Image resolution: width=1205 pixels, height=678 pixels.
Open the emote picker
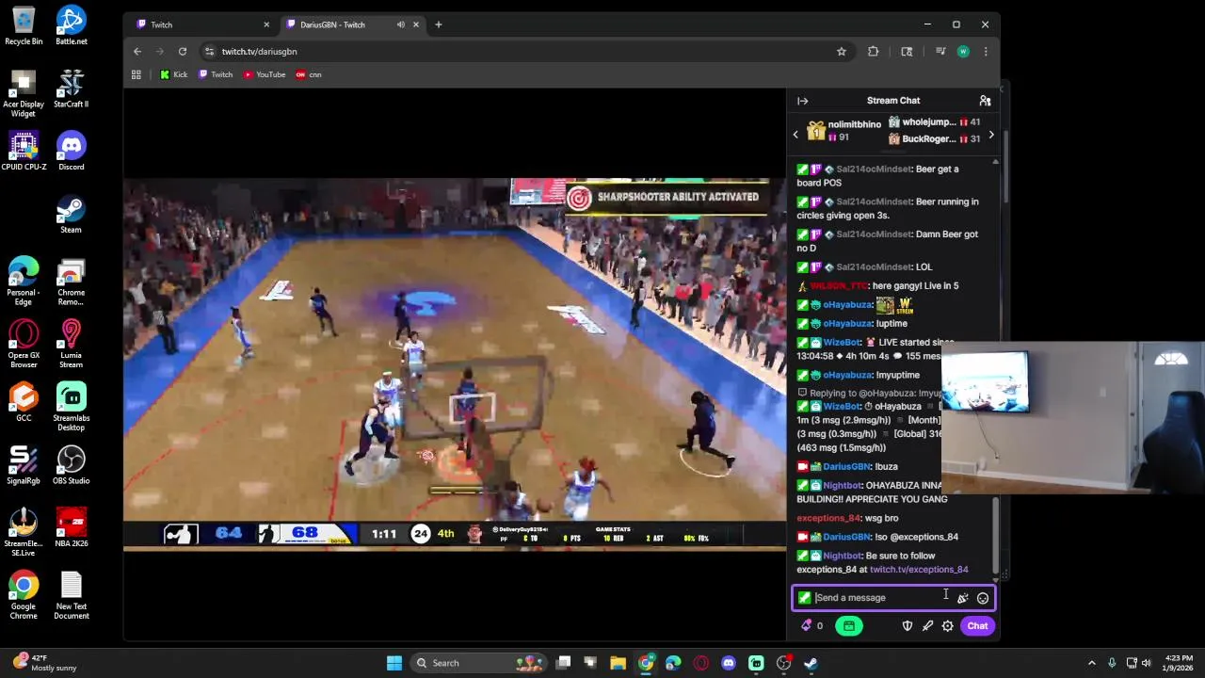pyautogui.click(x=982, y=598)
